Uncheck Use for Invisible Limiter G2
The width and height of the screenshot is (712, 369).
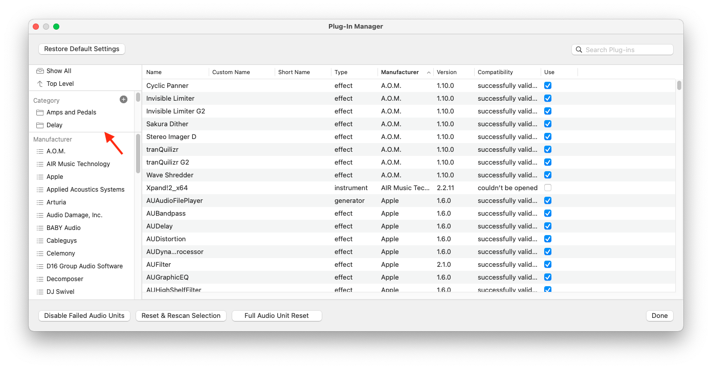(x=548, y=111)
